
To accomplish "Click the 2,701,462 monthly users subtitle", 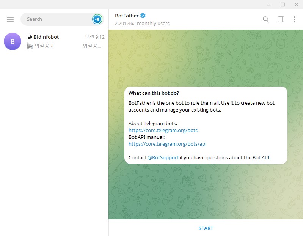I will point(142,24).
